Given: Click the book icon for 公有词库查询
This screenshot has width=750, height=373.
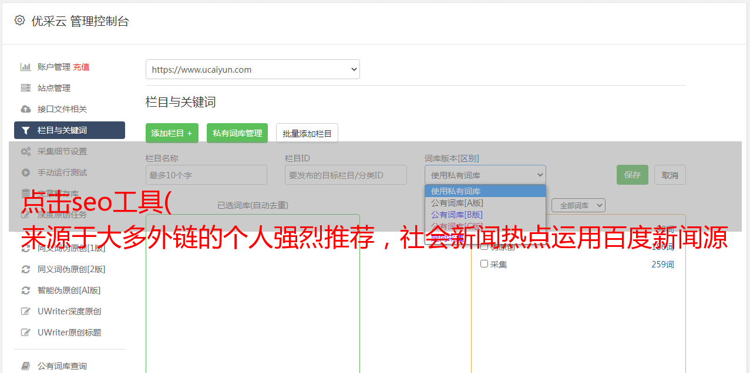Looking at the screenshot, I should pyautogui.click(x=26, y=366).
